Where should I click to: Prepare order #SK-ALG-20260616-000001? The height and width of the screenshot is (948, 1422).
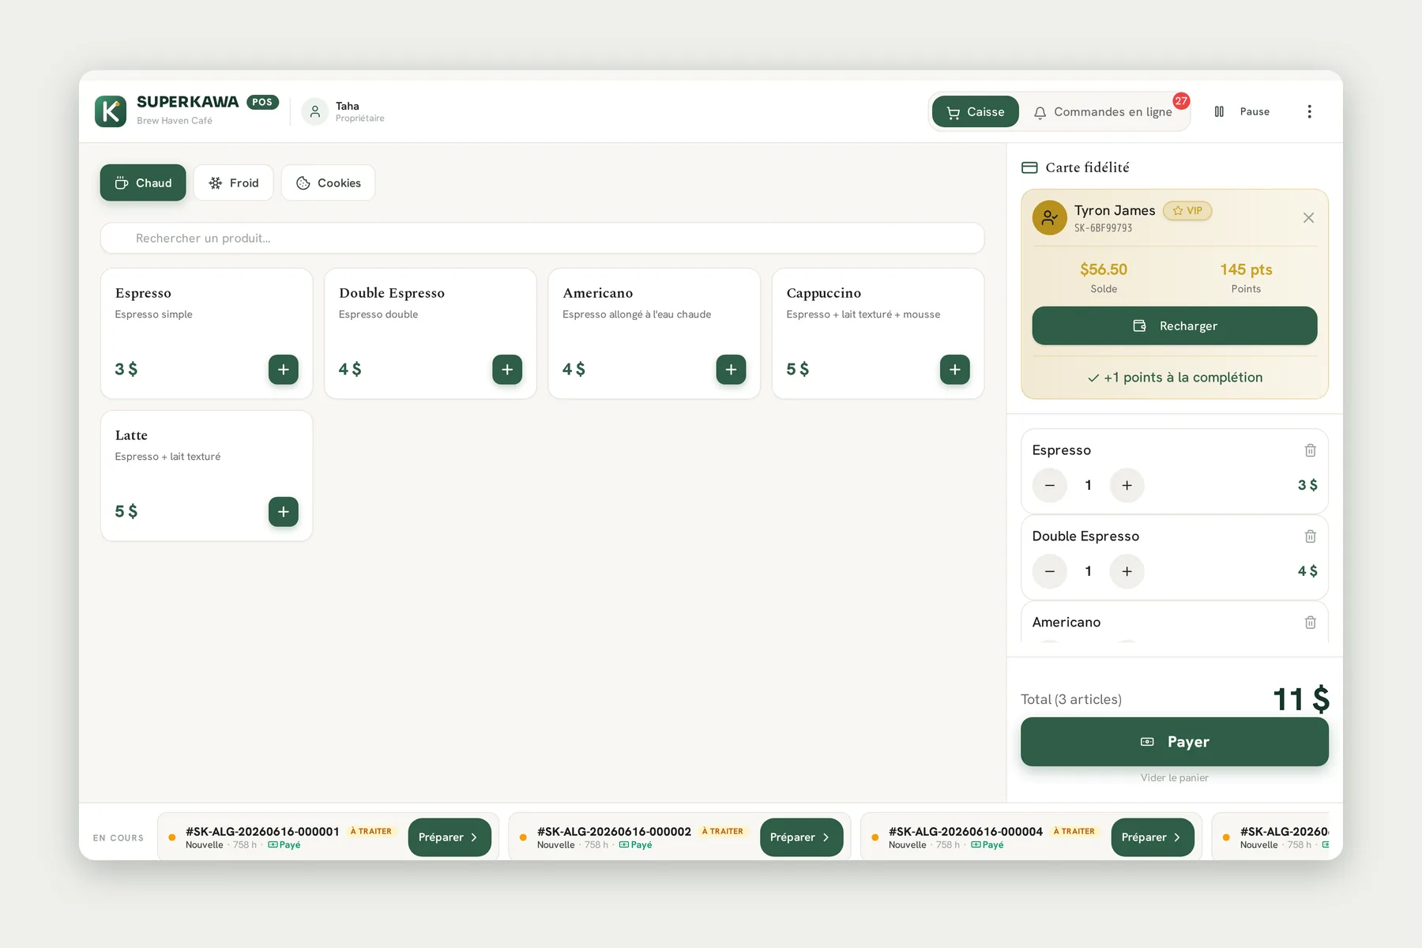[450, 837]
